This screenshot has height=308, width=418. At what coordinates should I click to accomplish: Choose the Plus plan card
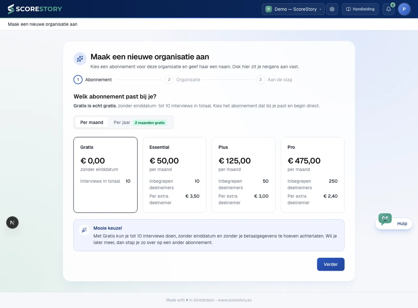[244, 175]
